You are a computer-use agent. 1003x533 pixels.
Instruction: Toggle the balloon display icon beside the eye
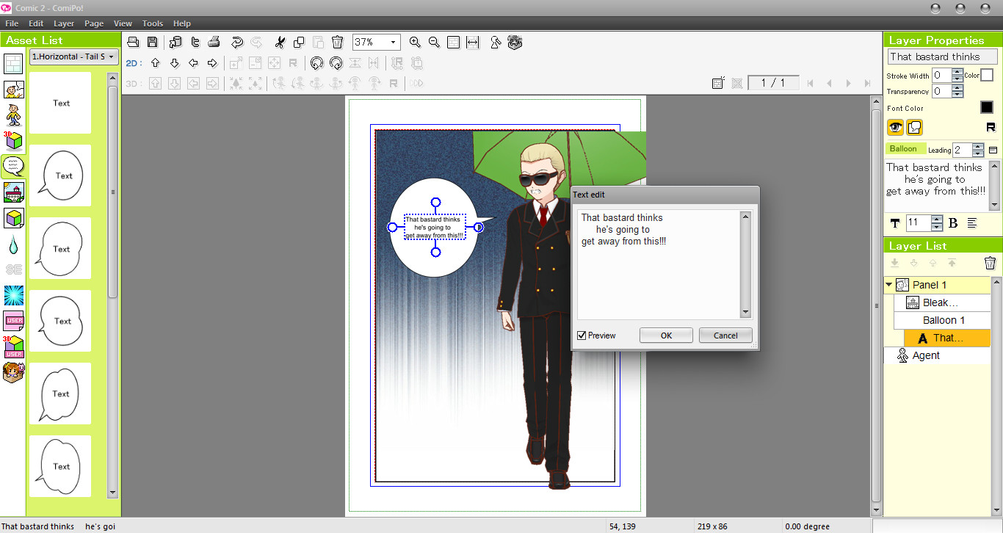(914, 127)
